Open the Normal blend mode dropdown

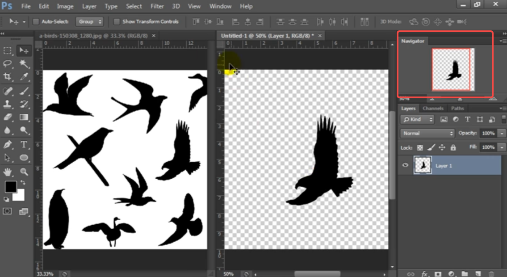pyautogui.click(x=427, y=133)
